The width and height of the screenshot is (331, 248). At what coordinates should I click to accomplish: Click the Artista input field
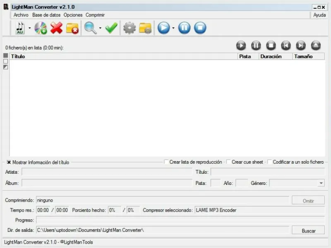tap(107, 172)
